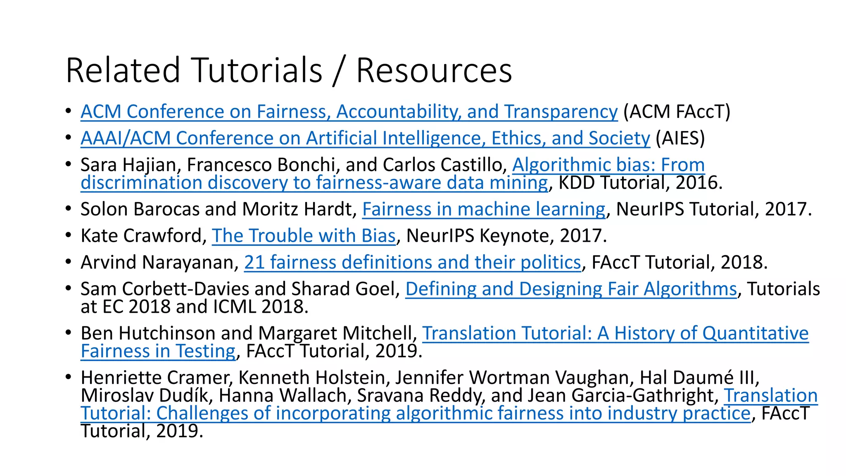
Task: Visit Defining and Designing Fair Algorithms link
Action: click(x=571, y=289)
